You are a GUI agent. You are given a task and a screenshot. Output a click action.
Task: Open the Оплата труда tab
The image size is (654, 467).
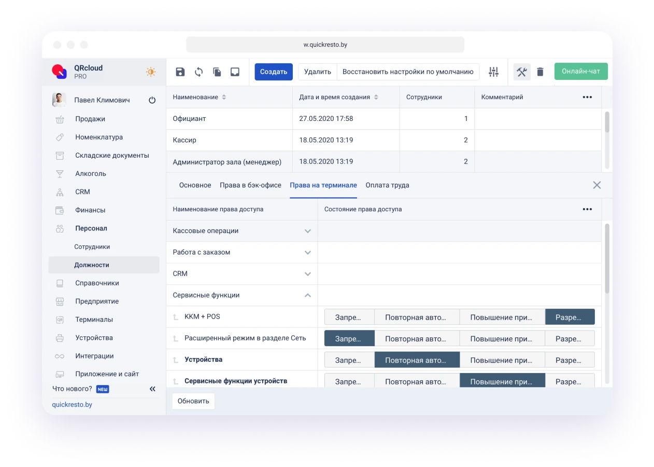pos(387,185)
